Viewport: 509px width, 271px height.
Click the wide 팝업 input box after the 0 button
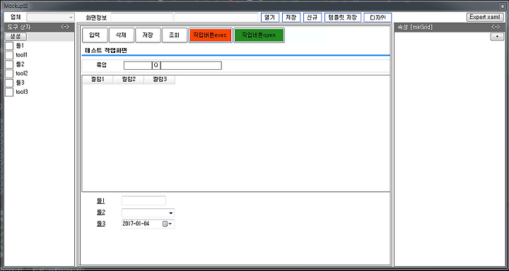pos(191,66)
